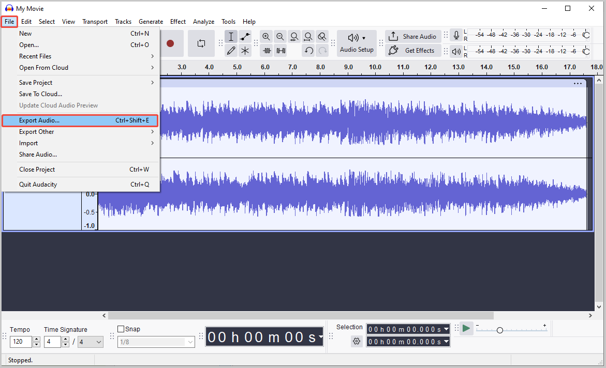Click Silence audio selection icon
606x368 pixels.
coord(281,51)
